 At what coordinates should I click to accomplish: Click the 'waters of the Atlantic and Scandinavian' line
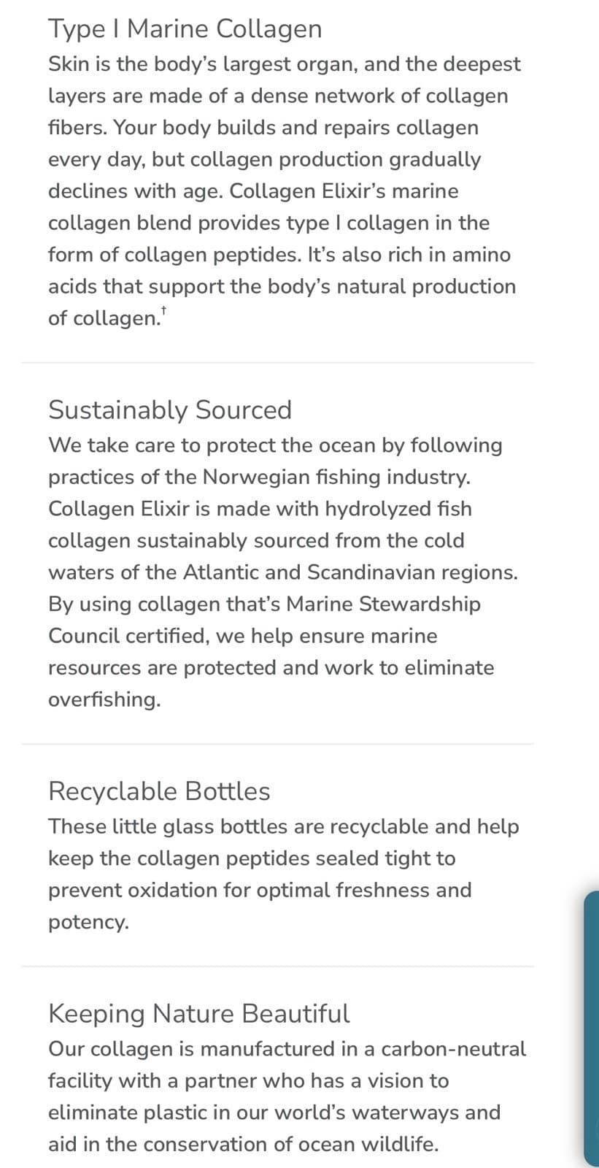(282, 572)
